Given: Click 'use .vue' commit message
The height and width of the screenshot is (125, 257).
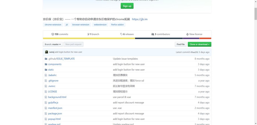Looking at the screenshot, I should tap(117, 108).
